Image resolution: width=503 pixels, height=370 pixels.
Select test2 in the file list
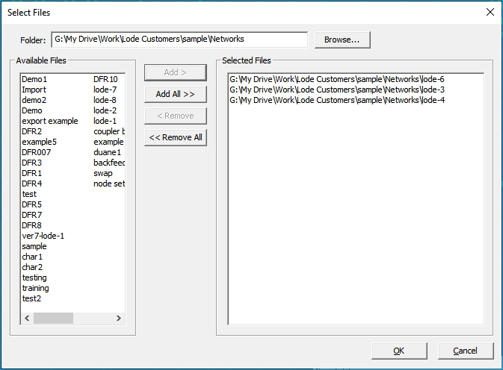(31, 298)
